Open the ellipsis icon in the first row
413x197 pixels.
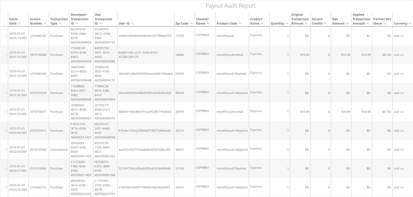click(402, 36)
